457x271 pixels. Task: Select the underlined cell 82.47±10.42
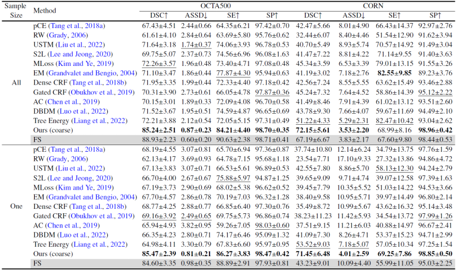(394, 120)
